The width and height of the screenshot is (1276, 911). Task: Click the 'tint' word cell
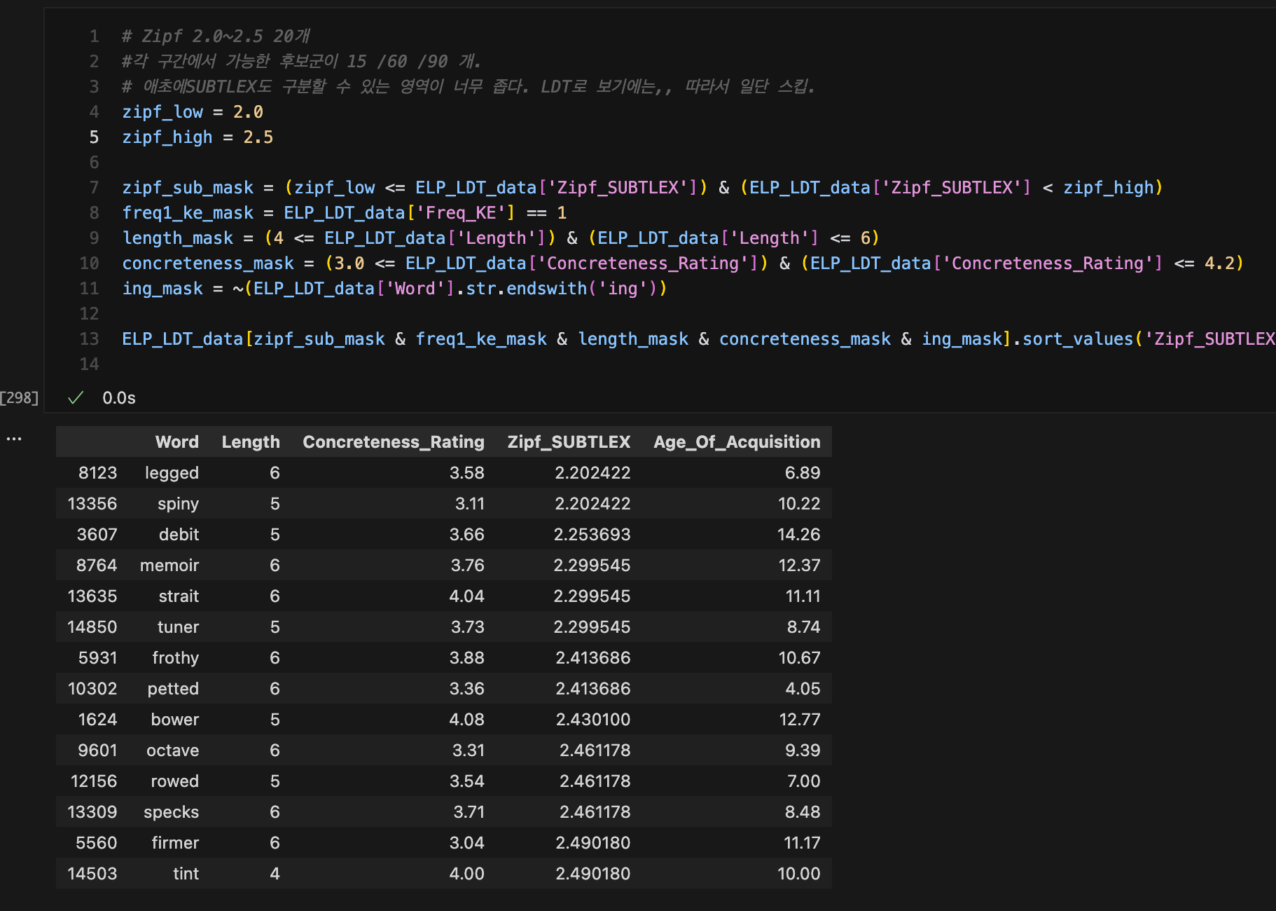[186, 874]
